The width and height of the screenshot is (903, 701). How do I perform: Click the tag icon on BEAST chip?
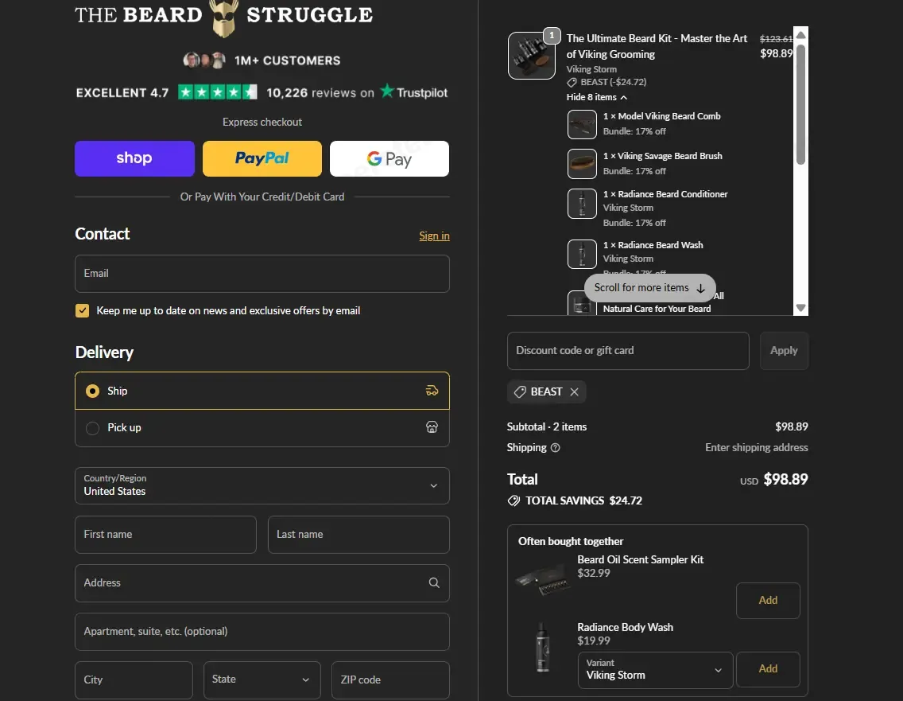point(520,392)
